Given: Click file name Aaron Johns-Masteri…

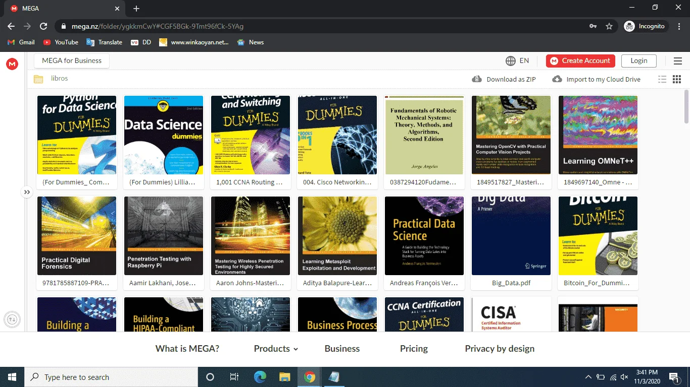Looking at the screenshot, I should (251, 283).
